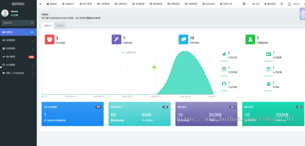
Task: Toggle the sidebar hamburger menu icon
Action: (x=40, y=4)
